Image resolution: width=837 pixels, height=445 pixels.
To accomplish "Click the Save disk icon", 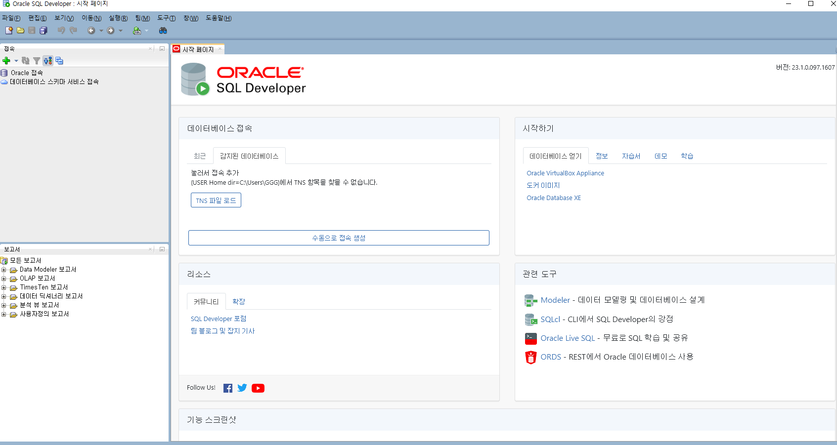I will click(x=32, y=31).
